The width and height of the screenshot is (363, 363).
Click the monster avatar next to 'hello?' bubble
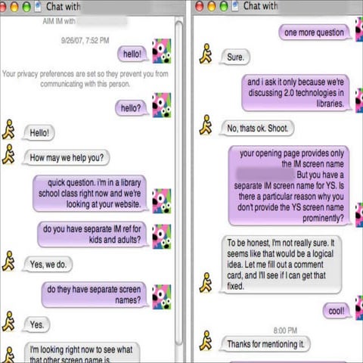(x=162, y=105)
